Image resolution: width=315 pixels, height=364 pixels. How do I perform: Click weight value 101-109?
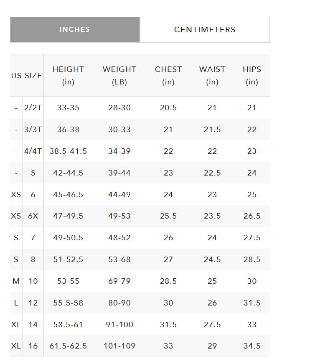119,346
